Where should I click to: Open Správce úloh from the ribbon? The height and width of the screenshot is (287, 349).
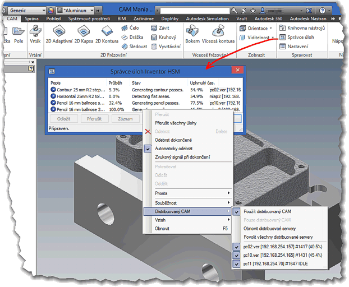coord(296,37)
